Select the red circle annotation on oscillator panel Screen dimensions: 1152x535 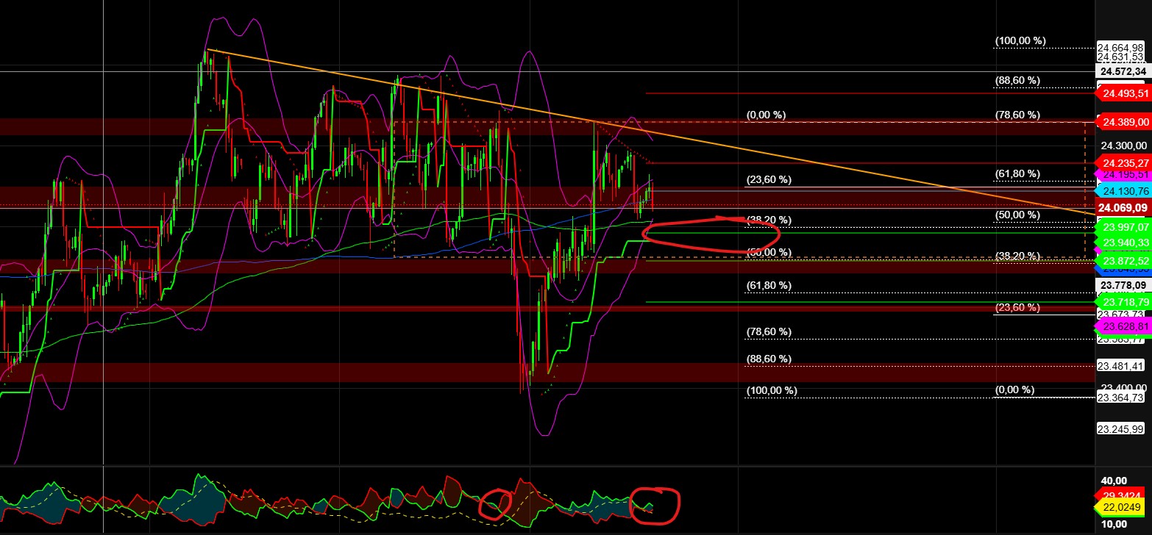(x=655, y=505)
